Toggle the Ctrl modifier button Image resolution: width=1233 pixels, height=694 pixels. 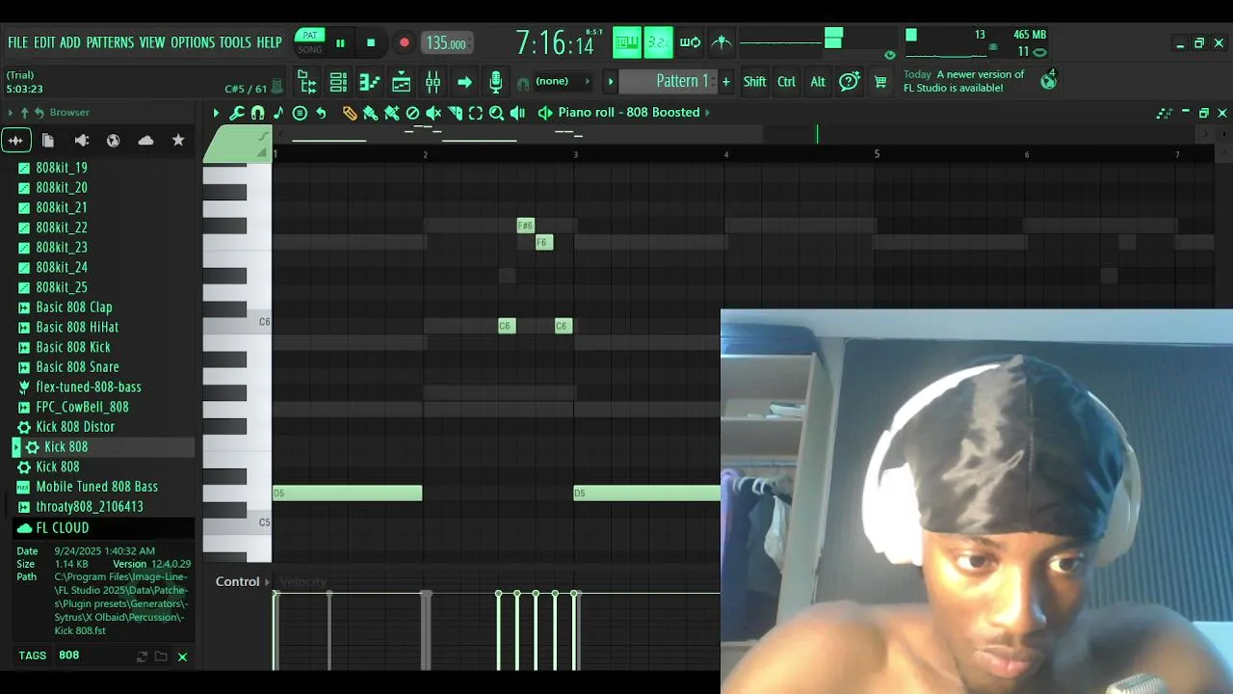coord(786,82)
